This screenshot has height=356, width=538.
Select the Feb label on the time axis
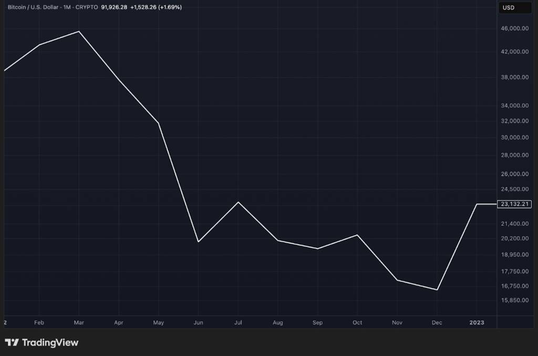[39, 322]
